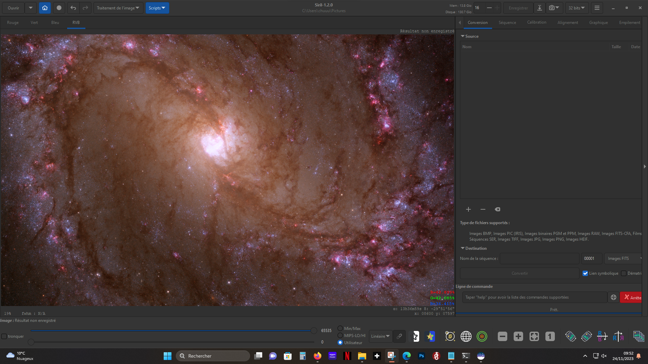Remove selected file with minus icon

(x=483, y=209)
